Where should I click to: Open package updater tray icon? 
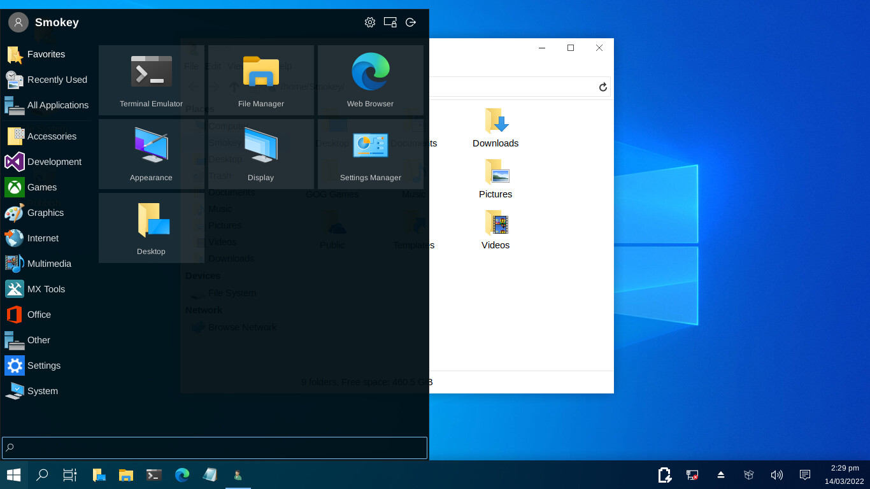tap(749, 475)
